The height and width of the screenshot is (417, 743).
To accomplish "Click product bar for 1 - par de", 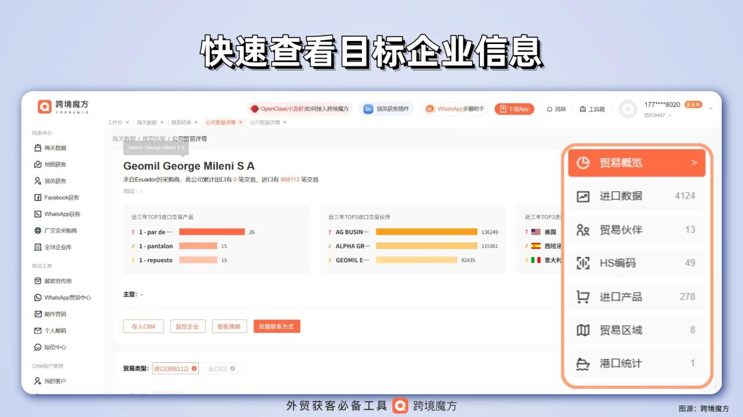I will [x=211, y=232].
